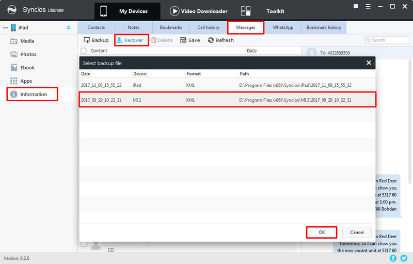Eject the iPad device
Viewport: 413px width, 264px height.
(69, 27)
